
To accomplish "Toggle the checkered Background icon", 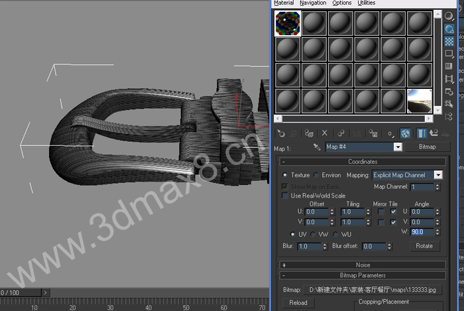I will point(449,41).
